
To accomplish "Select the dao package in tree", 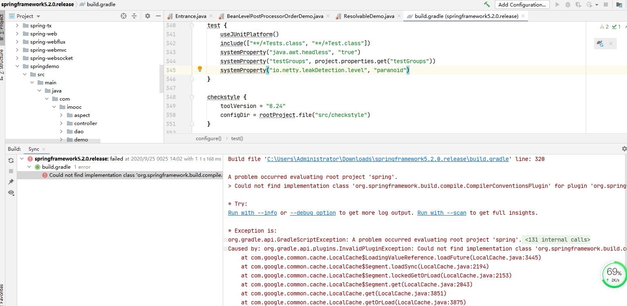I will click(x=79, y=131).
